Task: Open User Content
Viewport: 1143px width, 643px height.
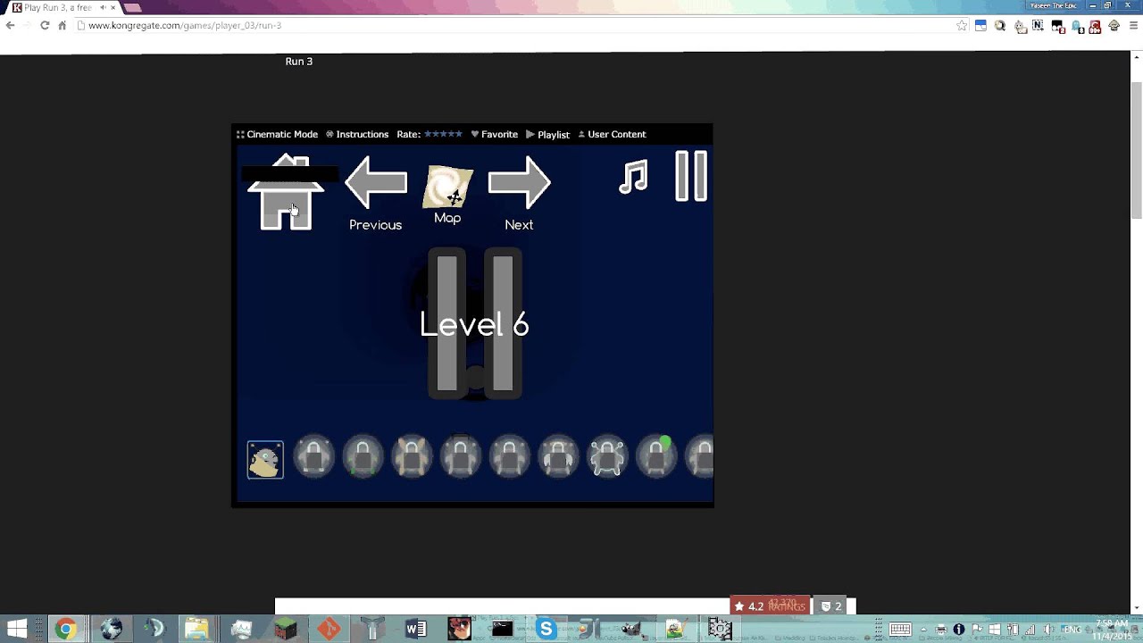Action: pyautogui.click(x=612, y=134)
